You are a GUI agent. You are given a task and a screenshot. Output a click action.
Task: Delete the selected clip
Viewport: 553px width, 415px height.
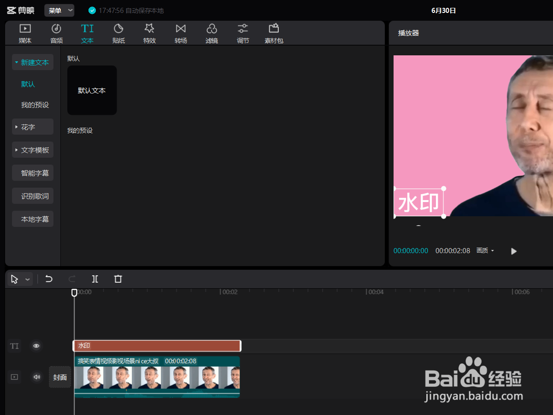coord(118,279)
